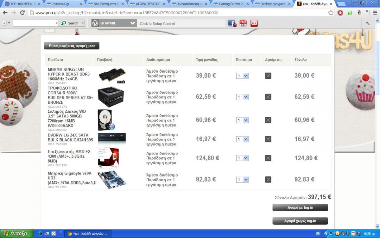The height and width of the screenshot is (238, 380).
Task: Click the Play Vids toolbar icon
Action: [x=243, y=23]
